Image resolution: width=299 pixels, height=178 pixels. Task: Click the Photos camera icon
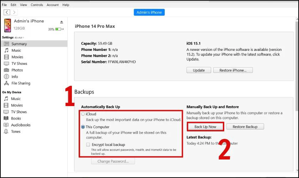tap(6, 70)
